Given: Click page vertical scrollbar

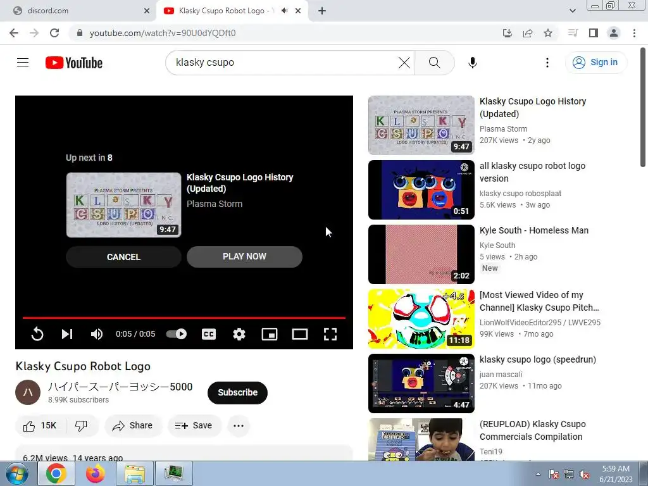Looking at the screenshot, I should 643,108.
